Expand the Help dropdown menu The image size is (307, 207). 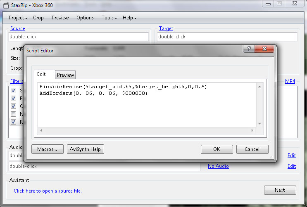coord(129,18)
